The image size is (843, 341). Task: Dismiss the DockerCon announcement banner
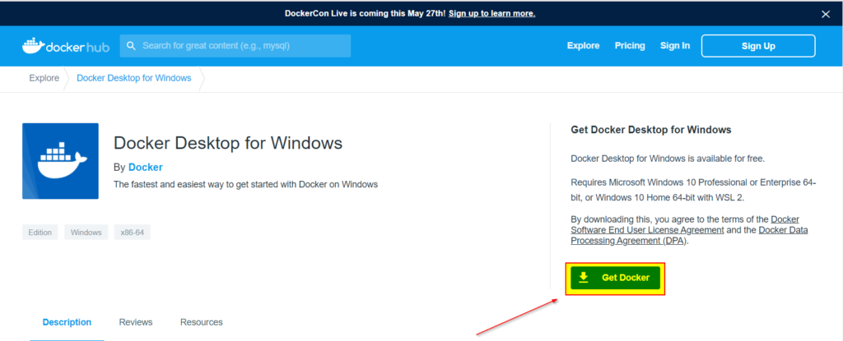click(x=826, y=14)
